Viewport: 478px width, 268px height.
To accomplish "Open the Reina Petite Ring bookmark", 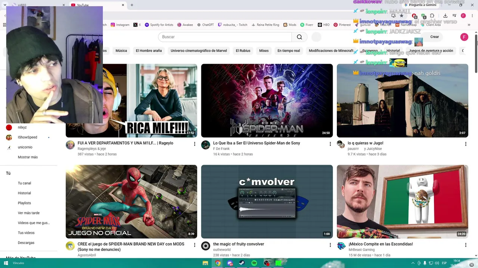I will [265, 25].
